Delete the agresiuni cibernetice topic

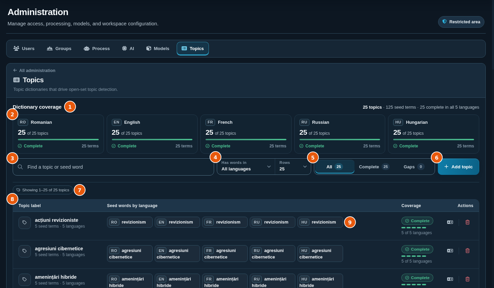[467, 251]
